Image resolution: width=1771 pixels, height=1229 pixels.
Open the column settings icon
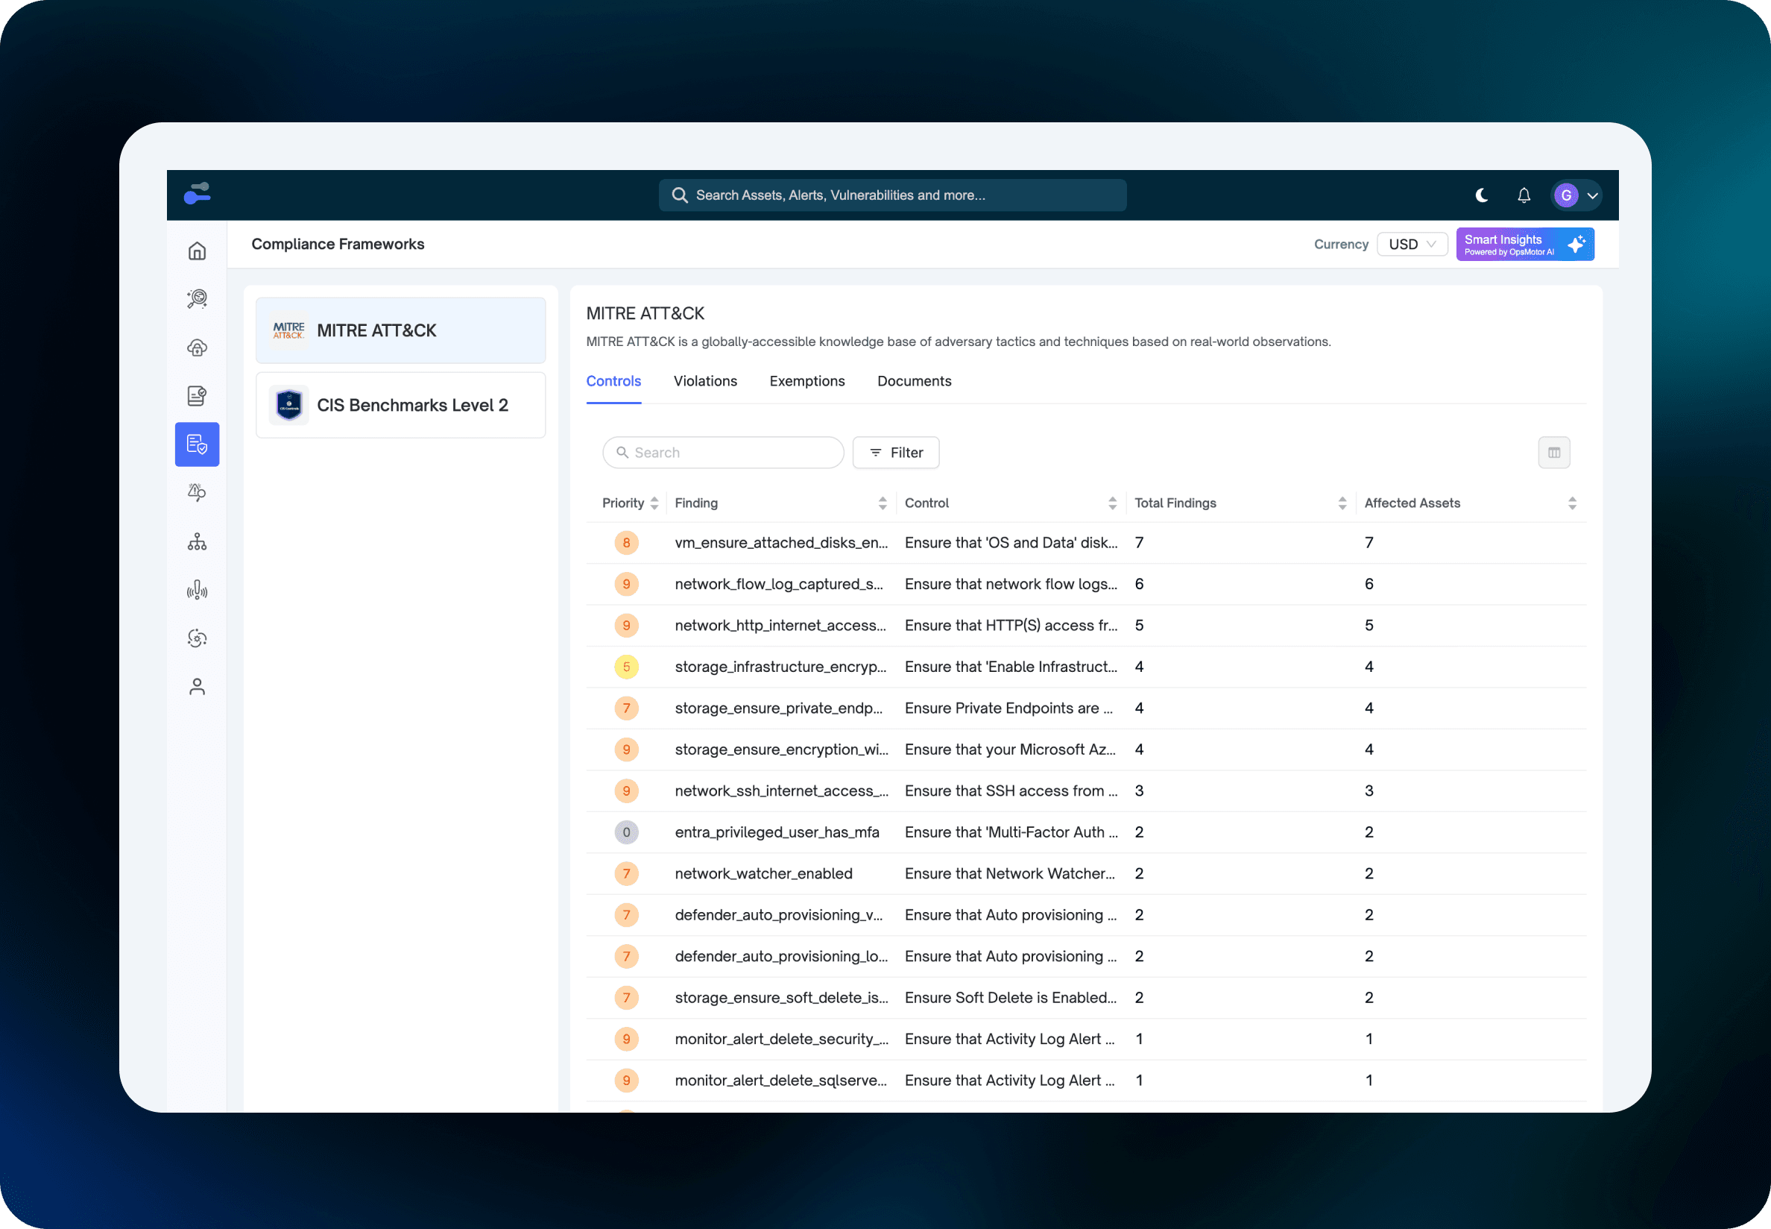[1553, 453]
